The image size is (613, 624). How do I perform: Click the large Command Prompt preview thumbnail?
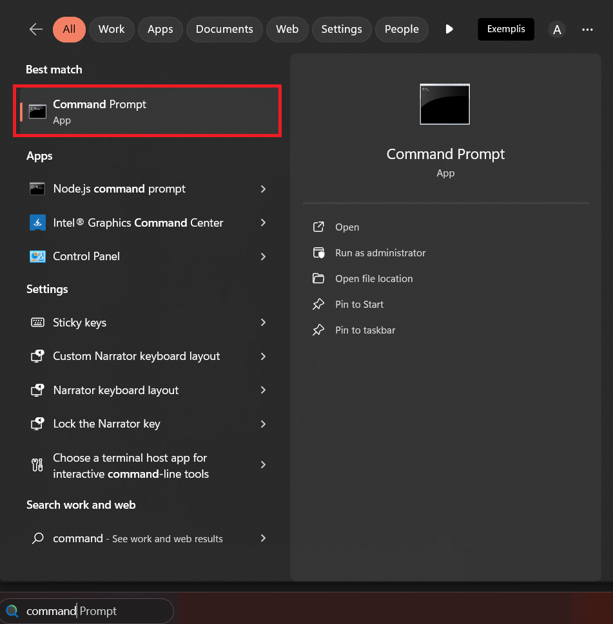coord(445,104)
